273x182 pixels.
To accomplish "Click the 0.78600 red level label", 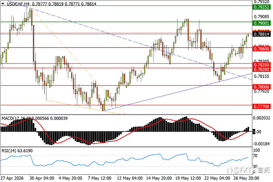I will (262, 49).
